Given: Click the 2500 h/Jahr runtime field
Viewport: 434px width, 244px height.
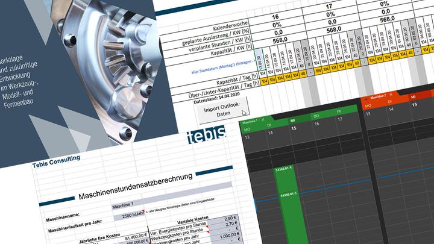Looking at the screenshot, I should click(130, 216).
